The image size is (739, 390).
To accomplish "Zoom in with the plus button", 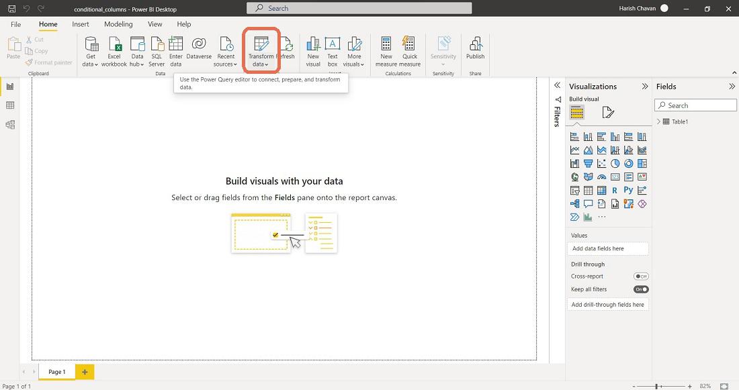I will pos(689,386).
